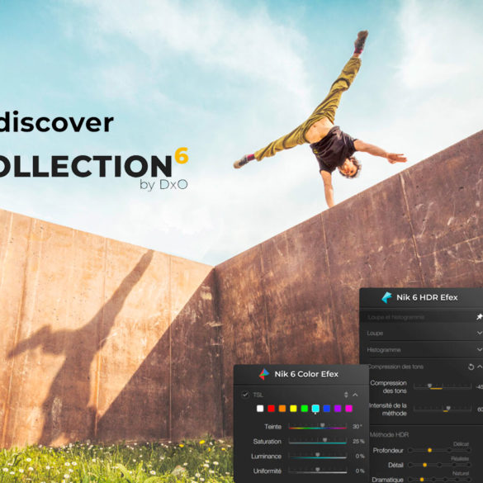Select the blue TSL color swatch
Screen dimensions: 483x483
pyautogui.click(x=326, y=409)
